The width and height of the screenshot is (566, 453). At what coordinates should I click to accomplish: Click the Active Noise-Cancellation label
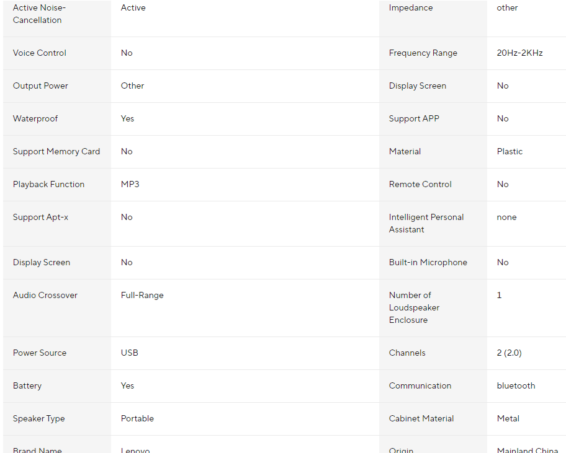point(39,14)
